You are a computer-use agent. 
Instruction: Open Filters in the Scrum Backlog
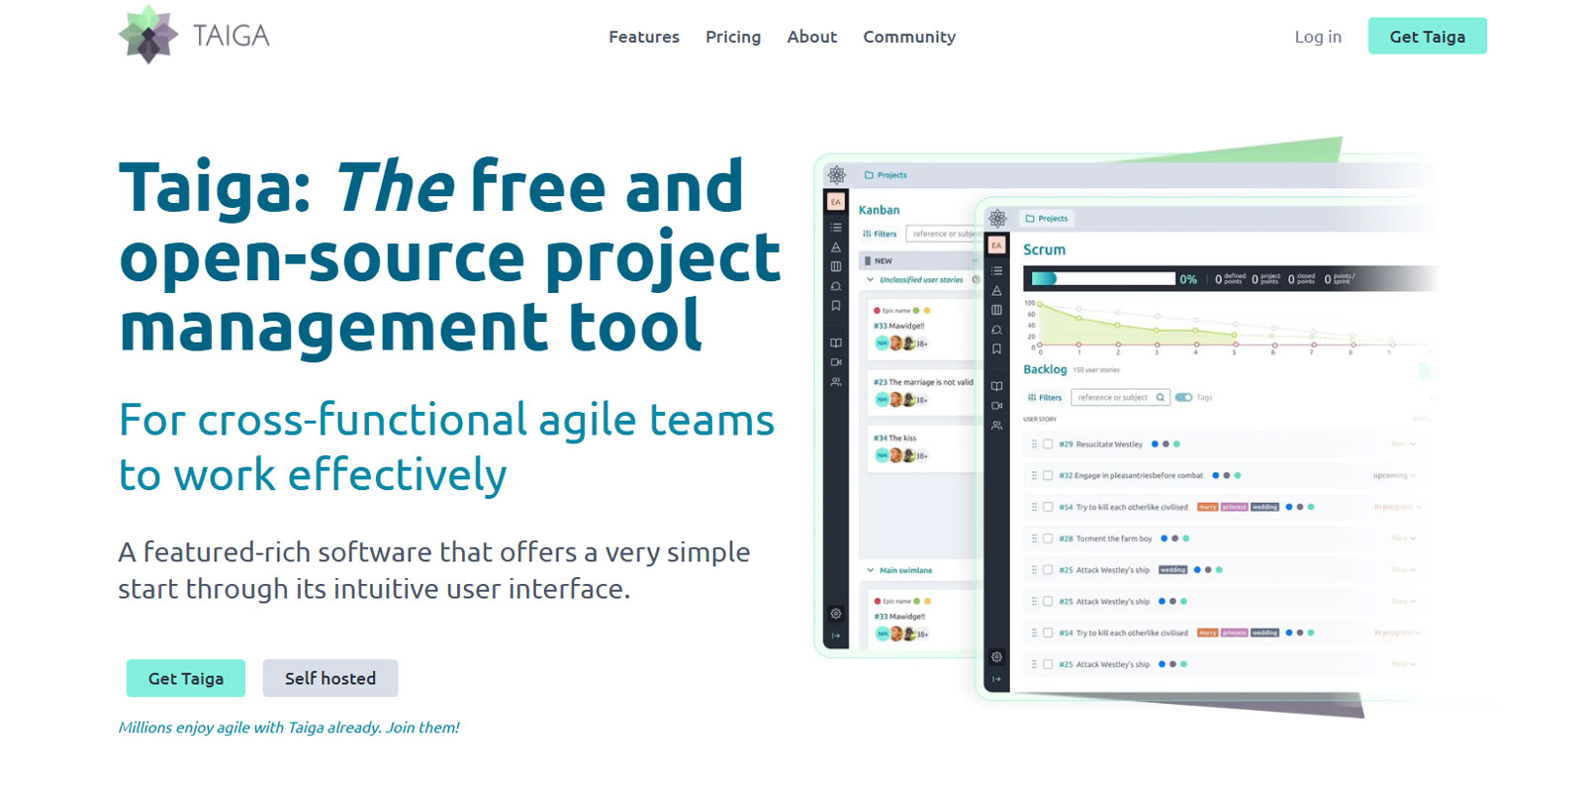pyautogui.click(x=1045, y=398)
